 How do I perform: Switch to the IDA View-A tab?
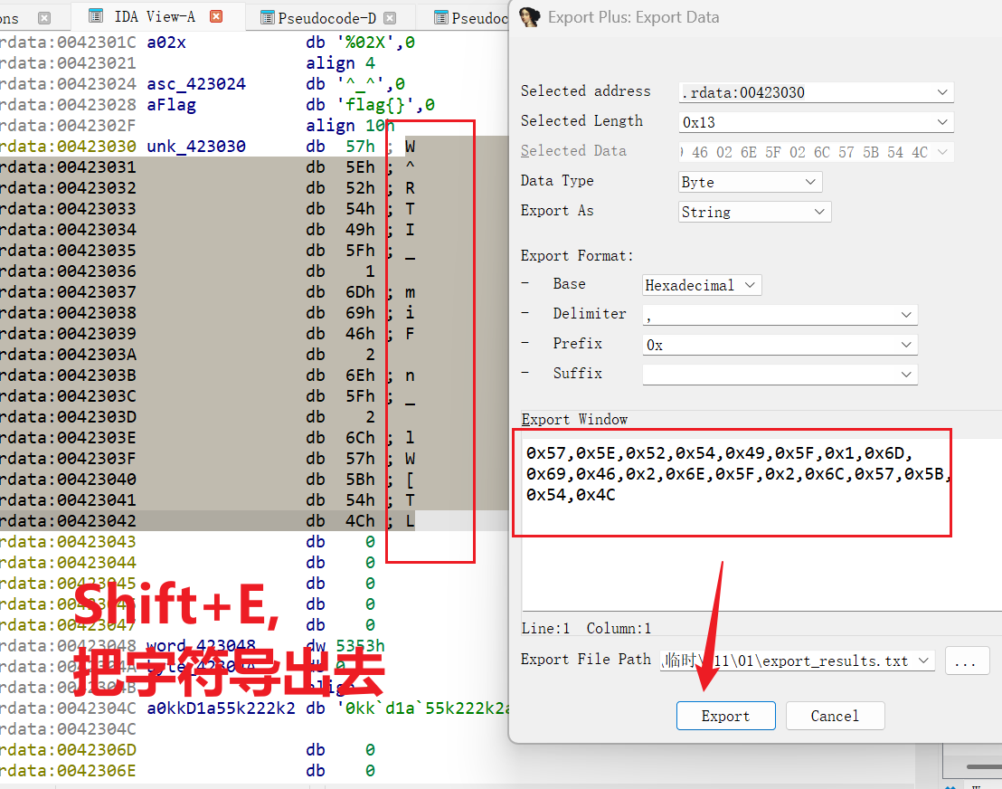point(154,16)
